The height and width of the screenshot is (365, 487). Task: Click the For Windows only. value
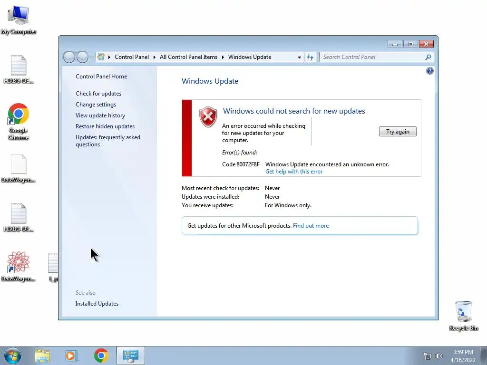288,205
